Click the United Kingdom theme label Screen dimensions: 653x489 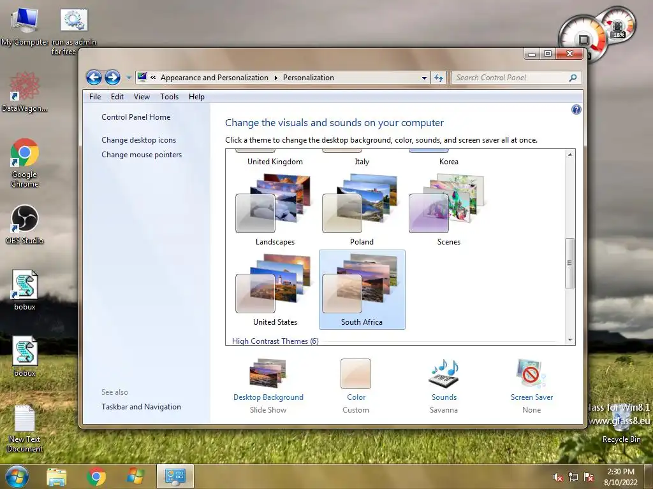click(x=275, y=162)
